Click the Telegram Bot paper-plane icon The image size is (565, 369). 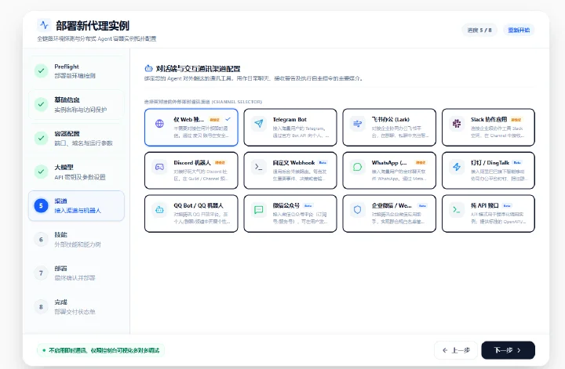[x=259, y=124]
